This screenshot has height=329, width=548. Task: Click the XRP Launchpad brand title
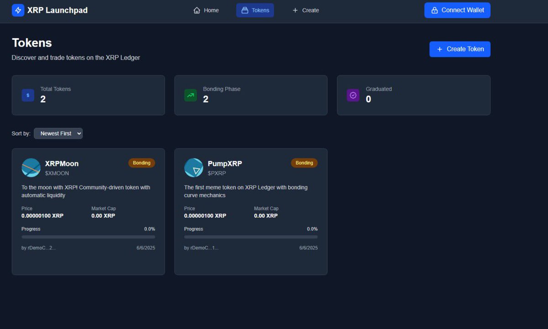(x=58, y=10)
